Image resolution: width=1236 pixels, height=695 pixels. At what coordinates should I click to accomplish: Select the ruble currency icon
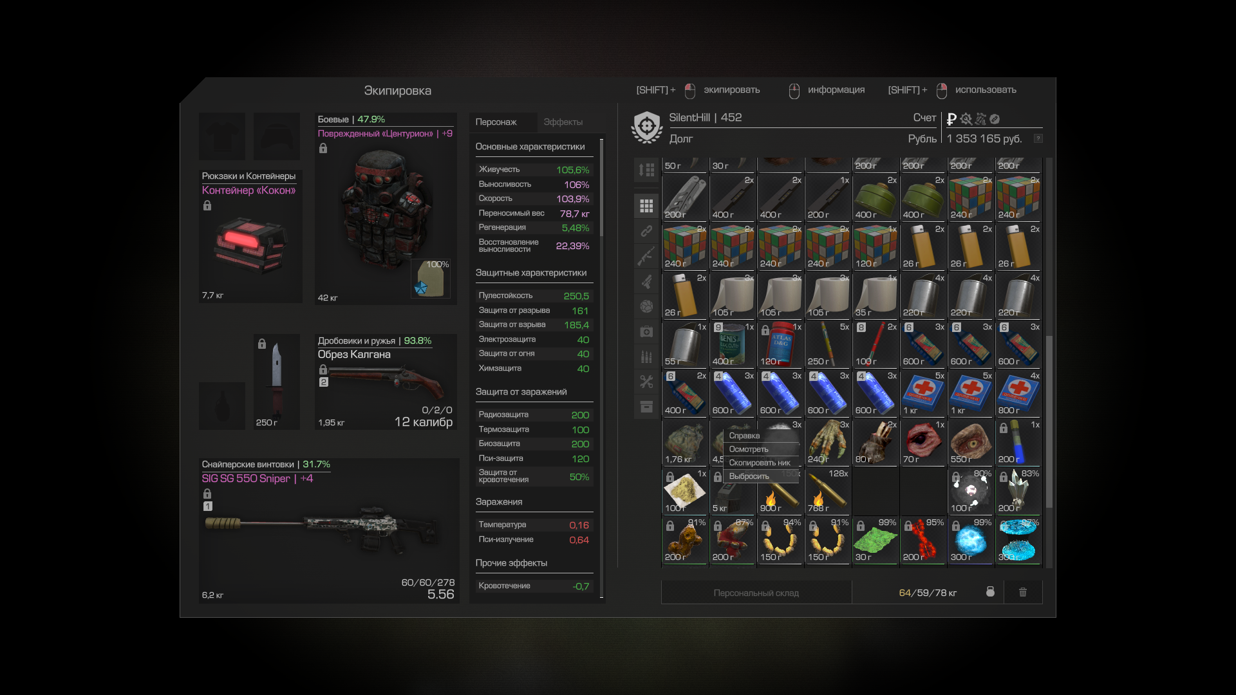pos(951,119)
